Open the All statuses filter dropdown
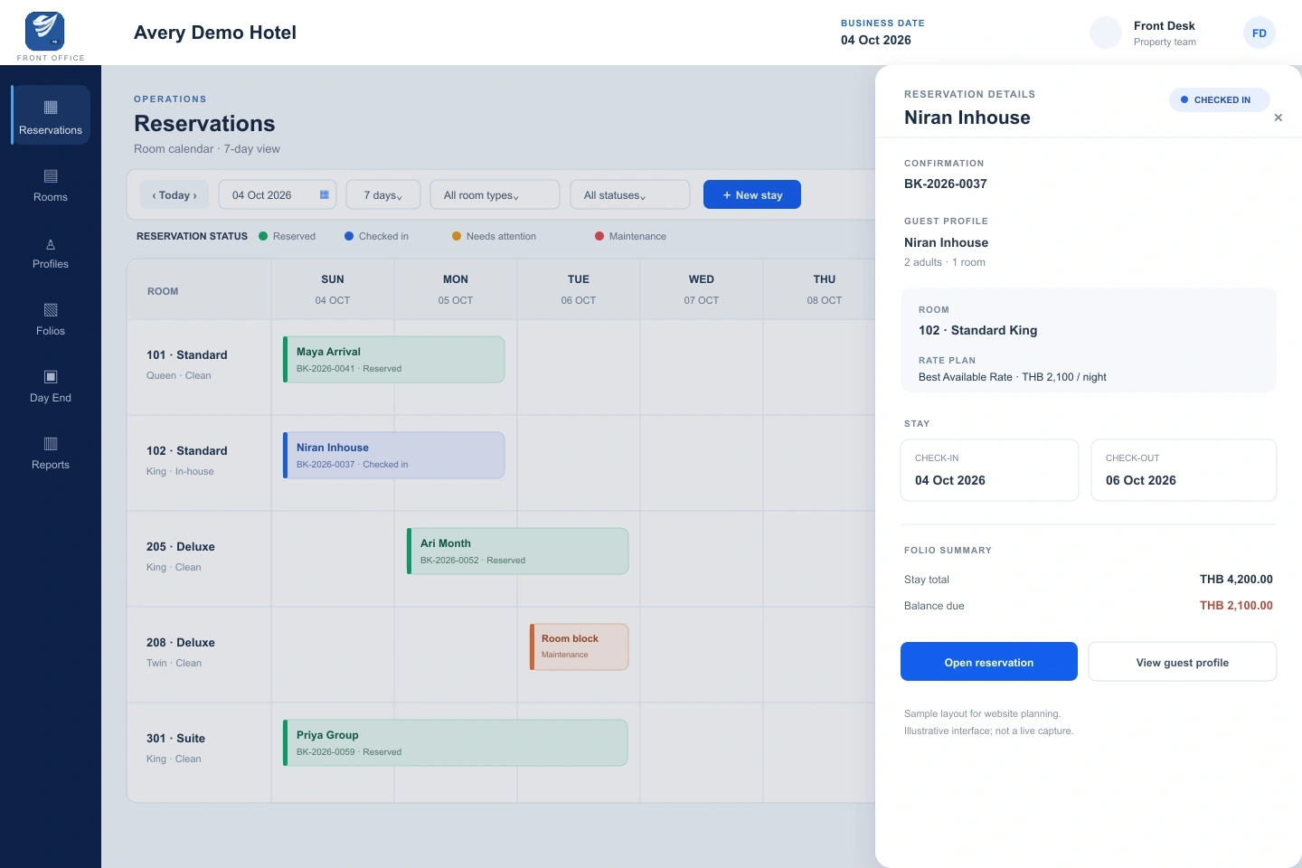The height and width of the screenshot is (868, 1302). coord(630,194)
